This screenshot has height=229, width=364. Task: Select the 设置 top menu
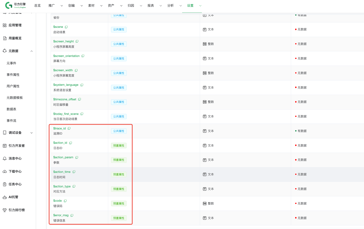point(190,6)
